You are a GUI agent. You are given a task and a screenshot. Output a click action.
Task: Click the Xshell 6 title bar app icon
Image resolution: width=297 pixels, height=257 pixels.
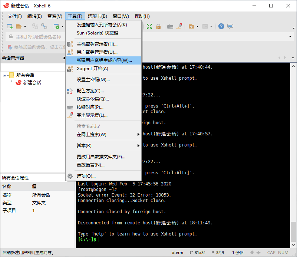pyautogui.click(x=6, y=6)
